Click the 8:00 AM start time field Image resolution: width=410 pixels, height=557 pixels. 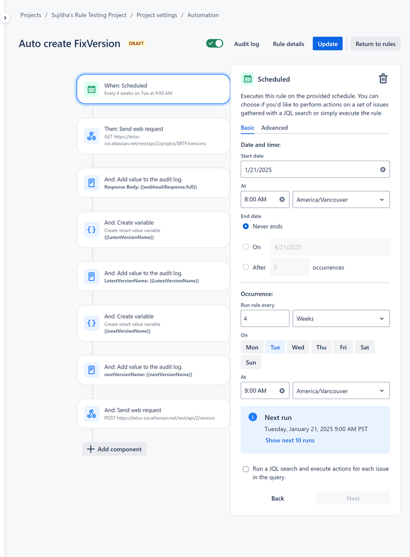point(265,199)
